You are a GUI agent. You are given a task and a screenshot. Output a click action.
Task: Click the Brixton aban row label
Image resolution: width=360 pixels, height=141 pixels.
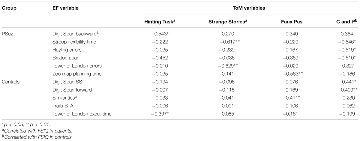pos(64,57)
